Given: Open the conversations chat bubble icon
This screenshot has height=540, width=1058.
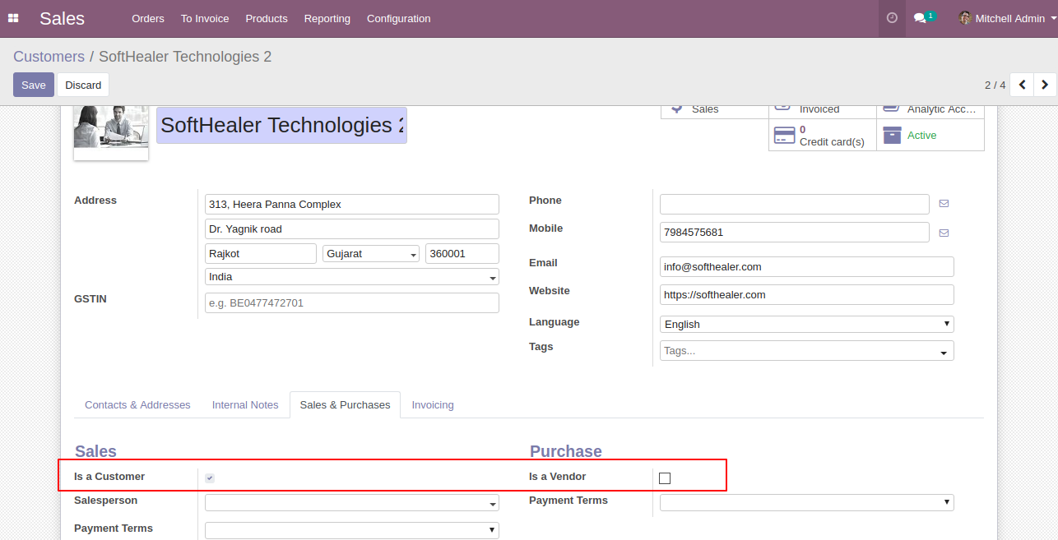Looking at the screenshot, I should click(x=920, y=18).
